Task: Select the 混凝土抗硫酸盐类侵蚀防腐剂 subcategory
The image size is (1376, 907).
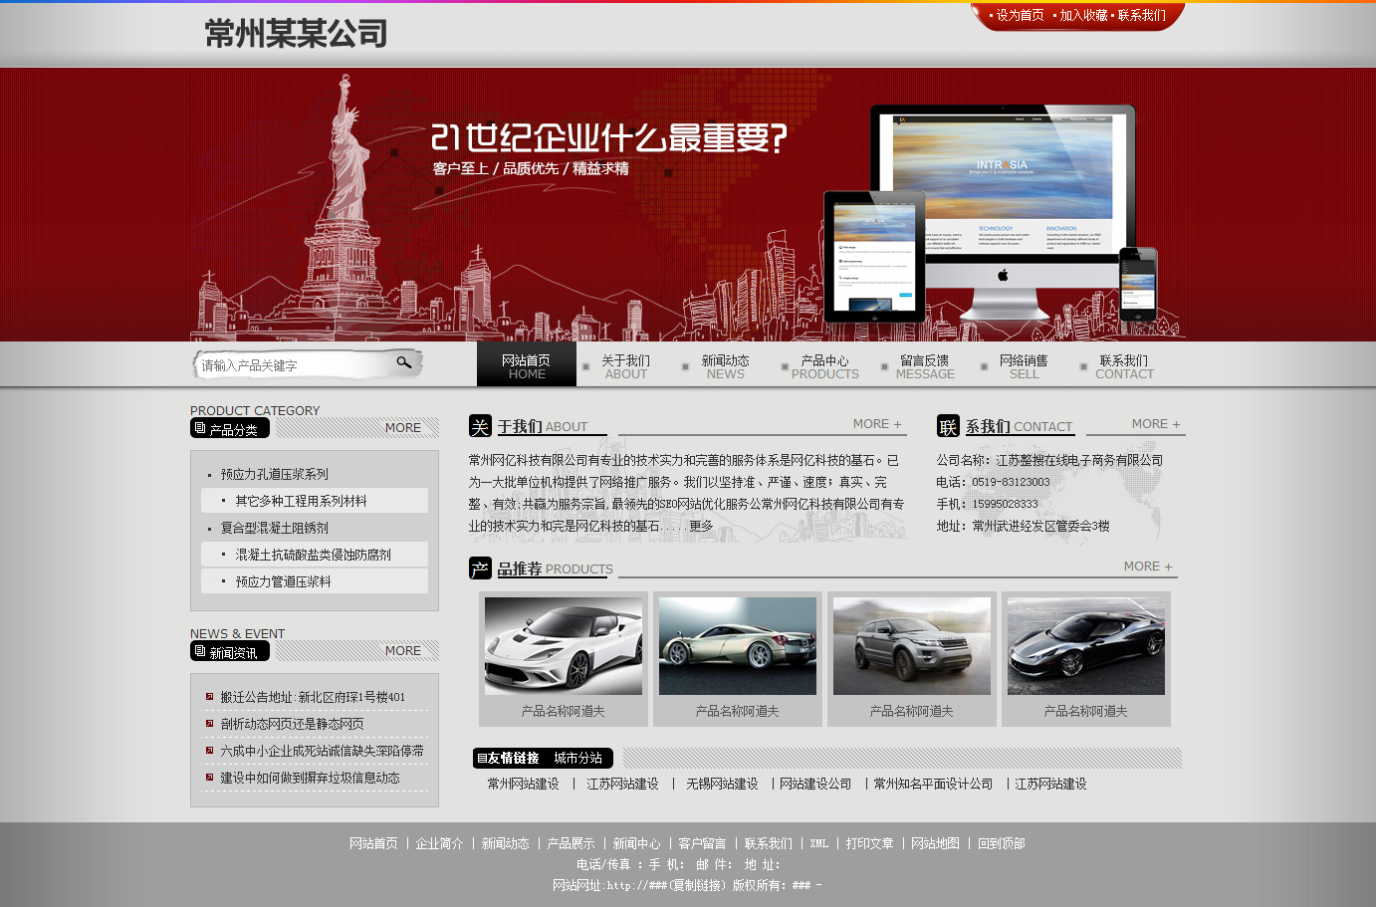Action: click(313, 555)
